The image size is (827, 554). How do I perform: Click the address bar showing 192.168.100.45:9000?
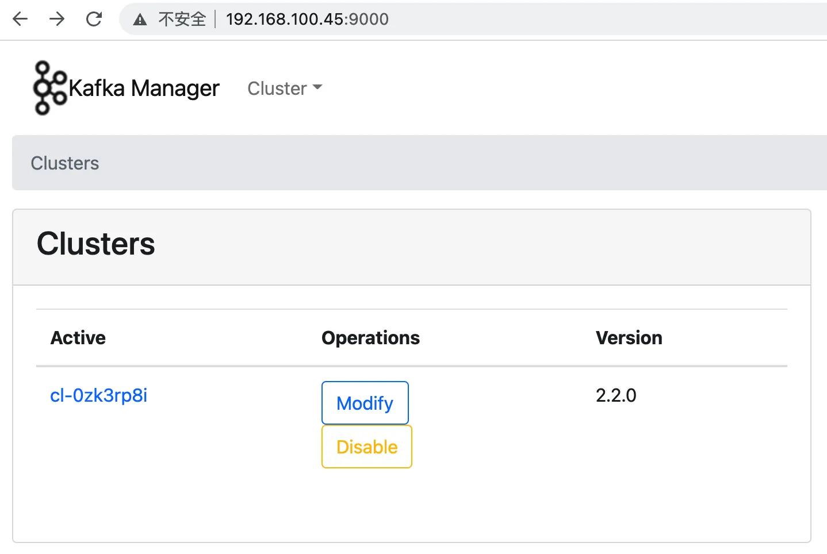[x=307, y=19]
